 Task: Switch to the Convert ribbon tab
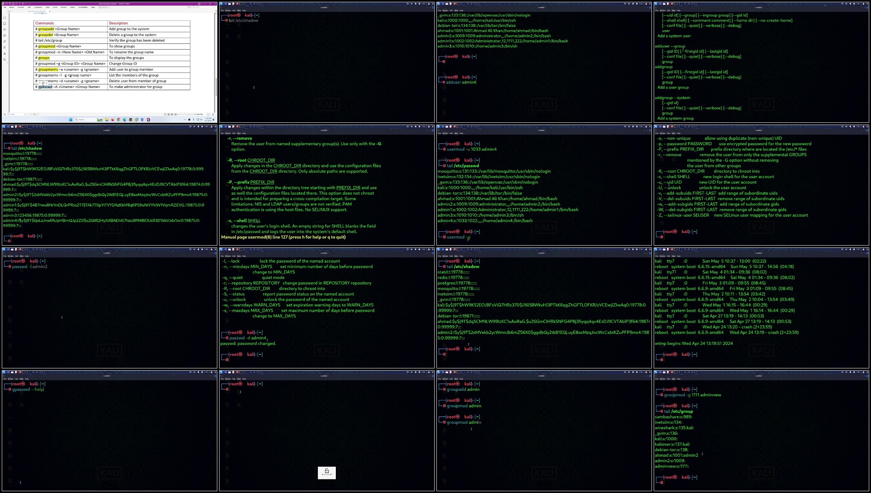(20, 7)
